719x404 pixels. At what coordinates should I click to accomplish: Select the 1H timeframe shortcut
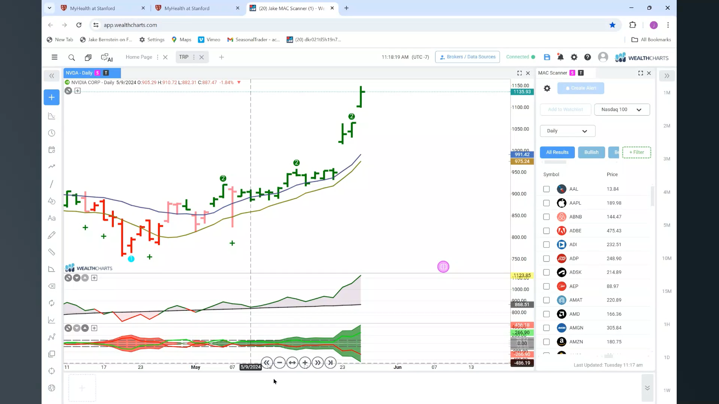coord(667,325)
